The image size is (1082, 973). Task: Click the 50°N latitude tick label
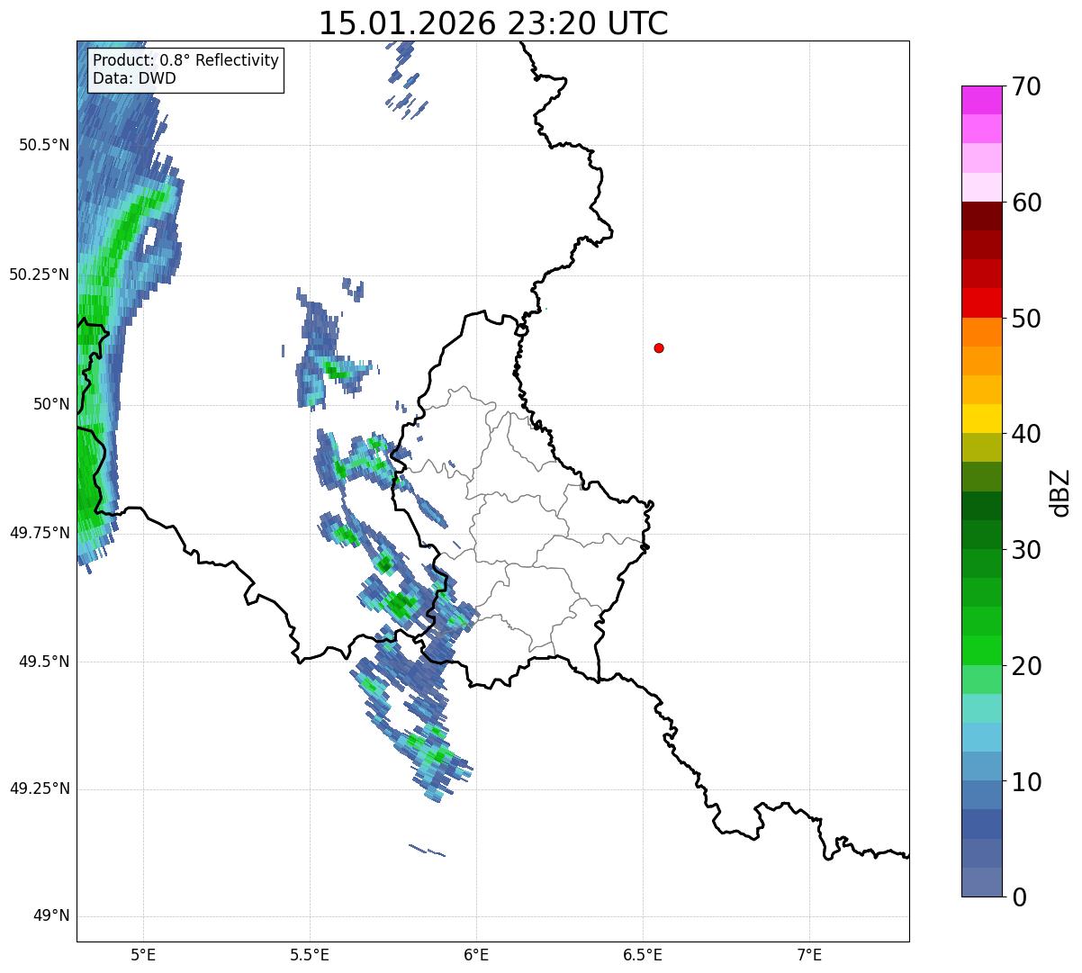(52, 404)
